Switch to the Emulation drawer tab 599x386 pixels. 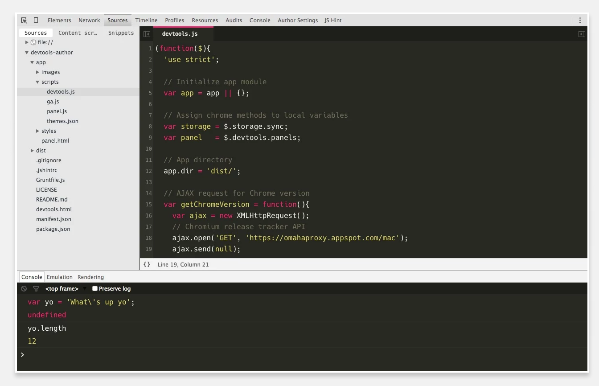60,277
